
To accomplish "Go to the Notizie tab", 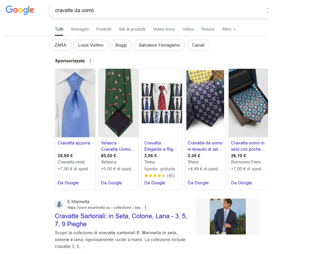I will click(x=208, y=29).
